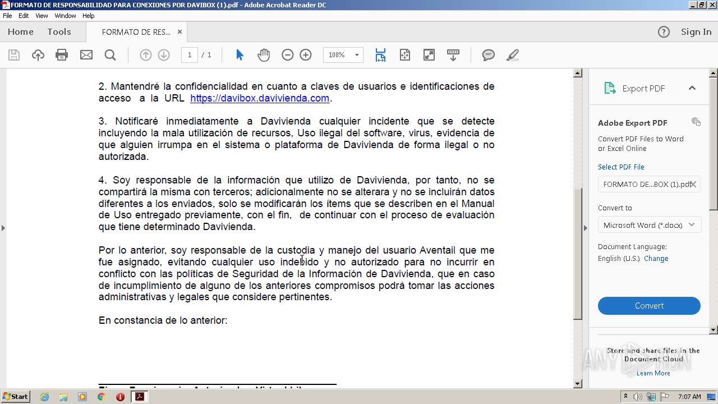Open the Help menu
The height and width of the screenshot is (404, 718).
click(89, 16)
